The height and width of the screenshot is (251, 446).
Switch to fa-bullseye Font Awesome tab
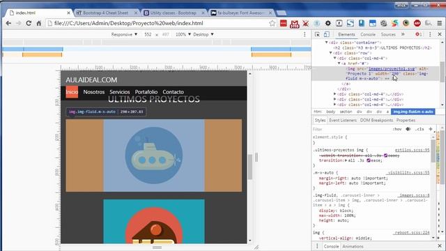(242, 13)
